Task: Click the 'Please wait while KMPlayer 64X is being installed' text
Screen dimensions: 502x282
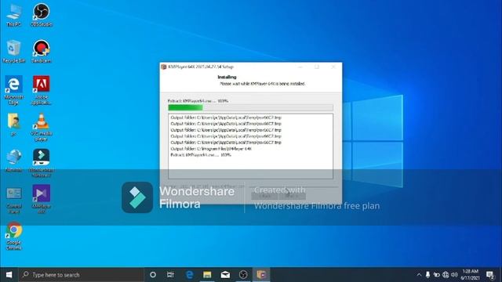Action: tap(263, 84)
